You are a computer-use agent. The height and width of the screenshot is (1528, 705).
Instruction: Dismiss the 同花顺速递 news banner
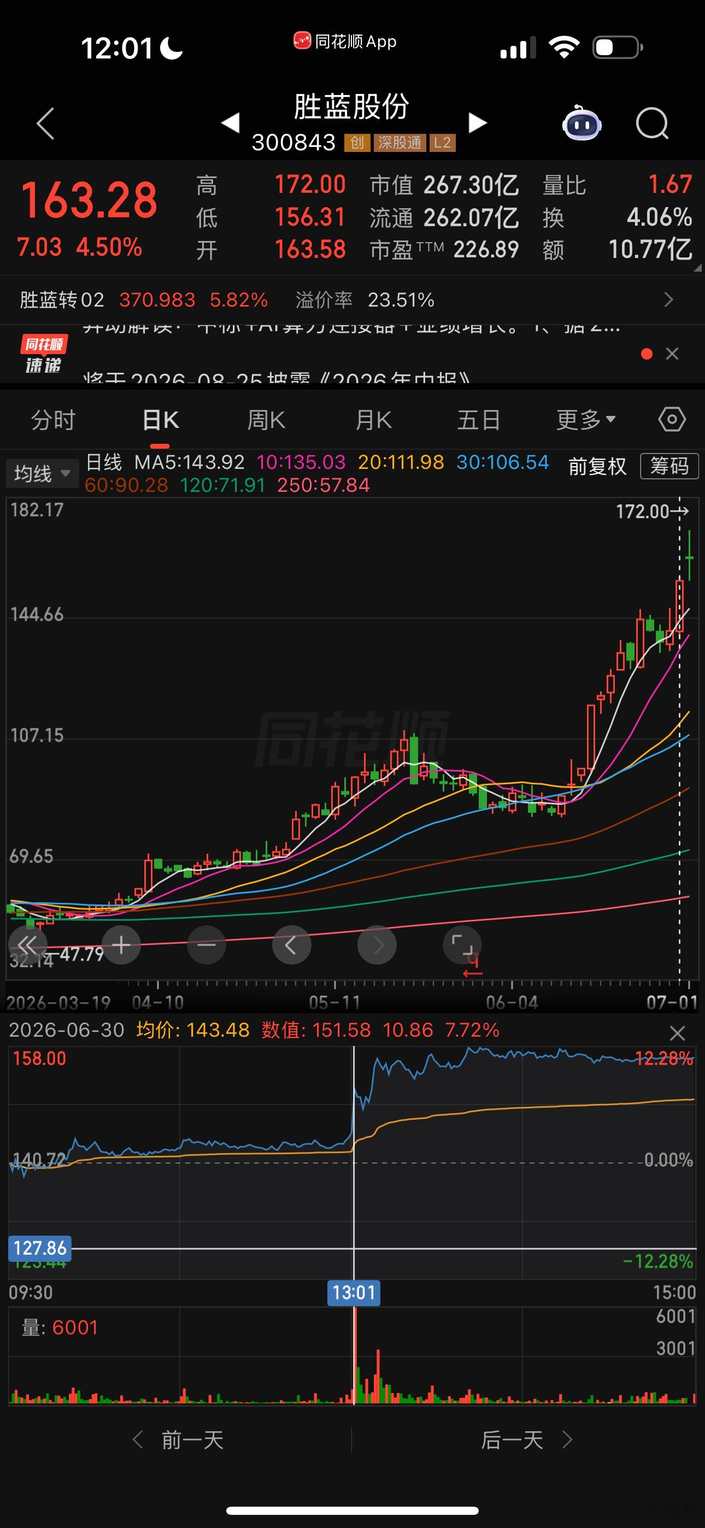(672, 354)
